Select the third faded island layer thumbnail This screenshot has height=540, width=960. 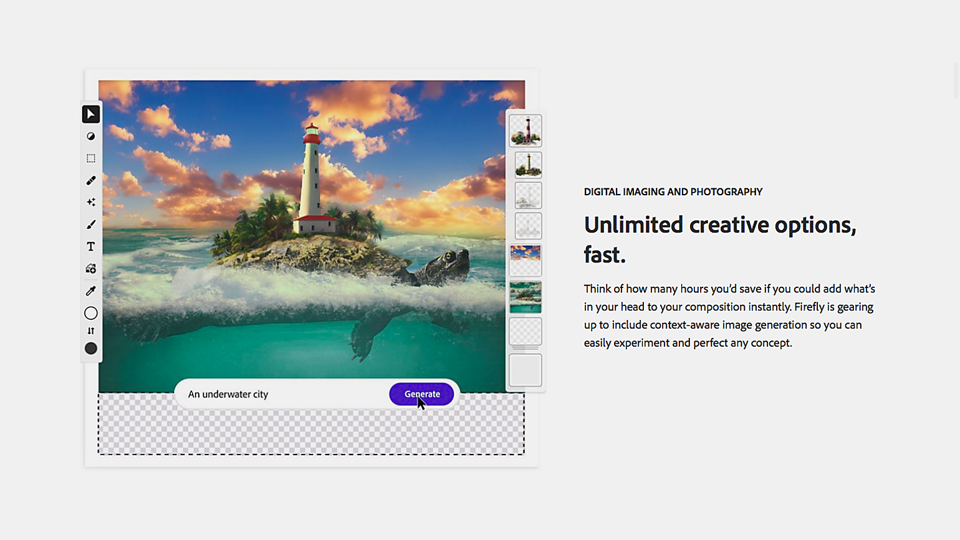tap(528, 196)
